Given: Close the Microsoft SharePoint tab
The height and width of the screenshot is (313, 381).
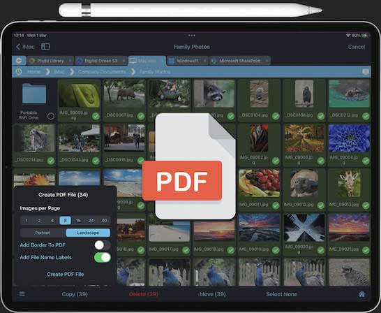Looking at the screenshot, I should (267, 60).
